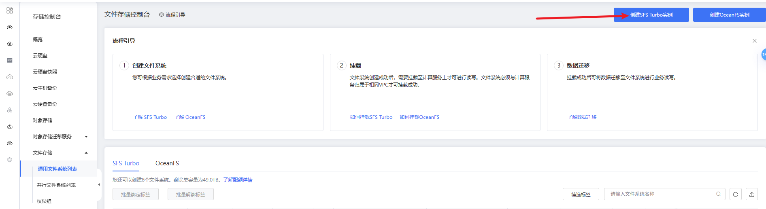Viewport: 766px width, 209px height.
Task: Click the search magnifier in name field
Action: [718, 194]
